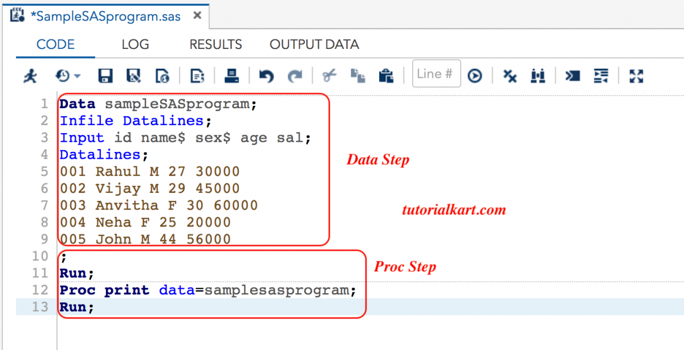The width and height of the screenshot is (684, 350).
Task: Undo the last edit
Action: click(x=266, y=75)
